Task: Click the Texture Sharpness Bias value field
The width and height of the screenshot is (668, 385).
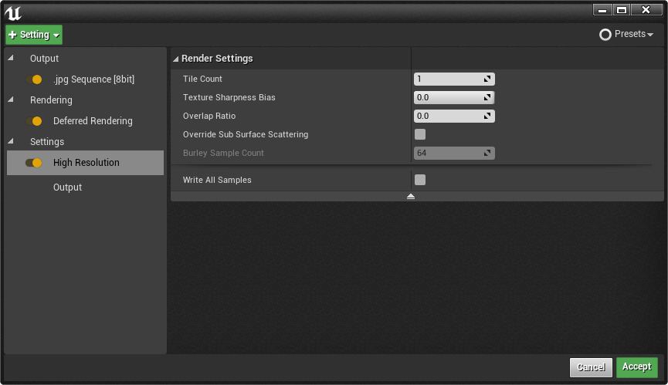Action: click(454, 97)
